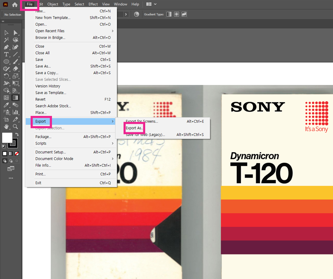
Task: Set gradient type to Radial
Action: [x=176, y=14]
